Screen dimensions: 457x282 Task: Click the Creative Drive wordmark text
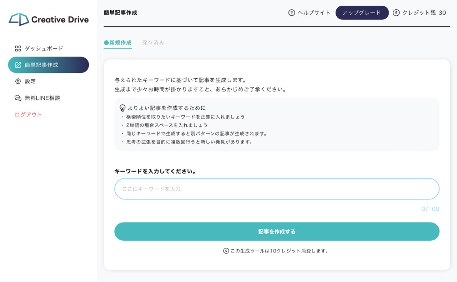click(60, 20)
